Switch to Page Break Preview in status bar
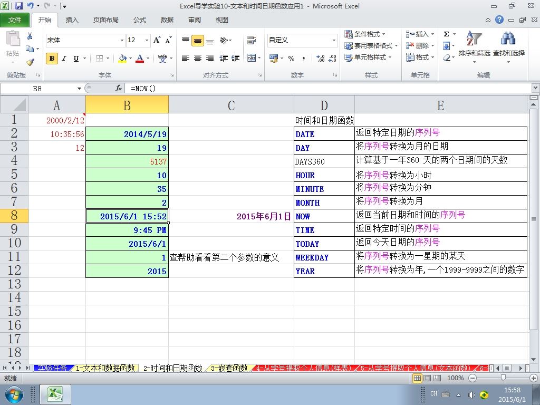The height and width of the screenshot is (405, 540). pyautogui.click(x=437, y=378)
